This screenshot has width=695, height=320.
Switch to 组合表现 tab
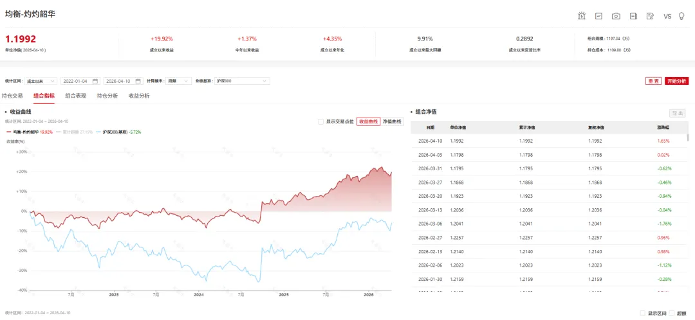[x=76, y=96]
